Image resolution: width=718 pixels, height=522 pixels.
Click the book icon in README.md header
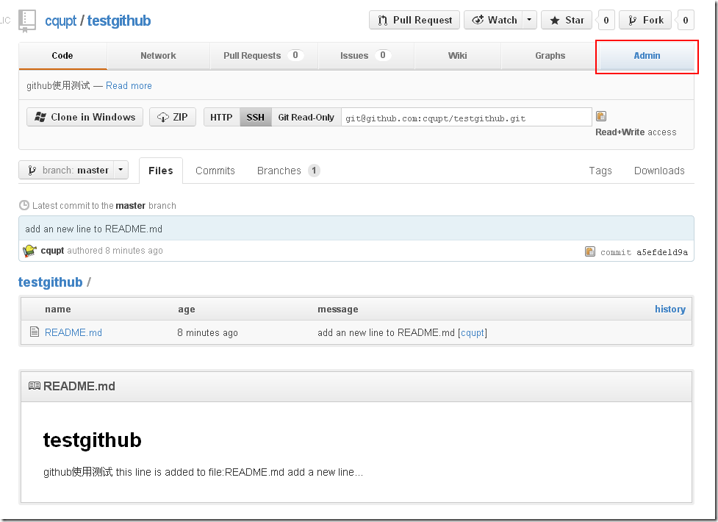pos(35,386)
